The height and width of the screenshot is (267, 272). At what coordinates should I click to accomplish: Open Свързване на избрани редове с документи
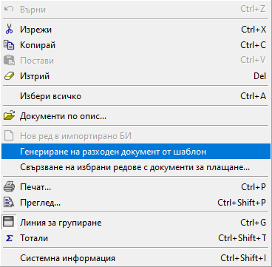point(136,167)
